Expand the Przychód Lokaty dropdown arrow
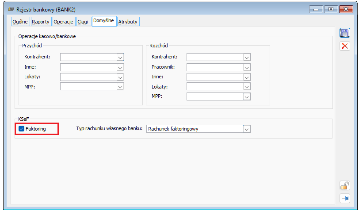The image size is (359, 212). click(120, 77)
